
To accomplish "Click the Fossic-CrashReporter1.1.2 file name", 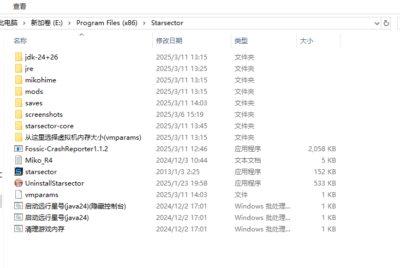I will [67, 148].
